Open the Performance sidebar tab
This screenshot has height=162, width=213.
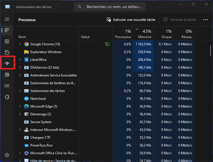click(x=7, y=41)
